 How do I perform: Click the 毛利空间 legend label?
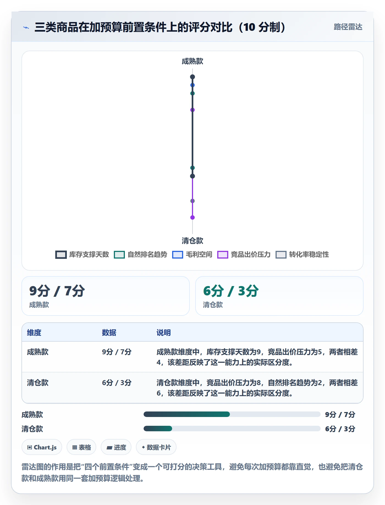tap(199, 255)
